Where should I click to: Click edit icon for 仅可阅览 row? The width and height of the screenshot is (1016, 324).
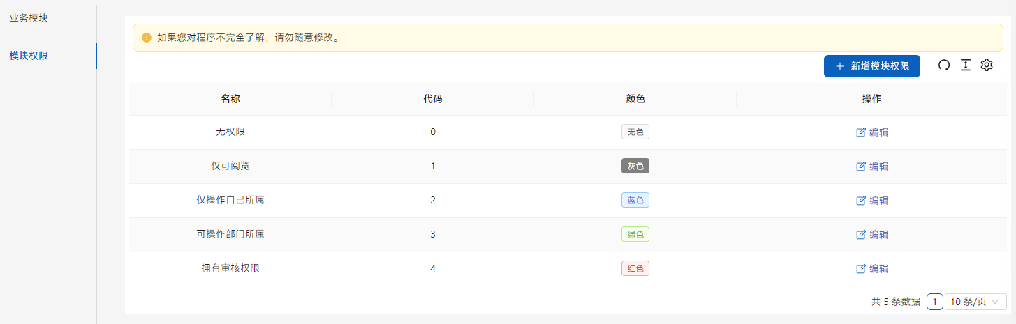click(861, 167)
